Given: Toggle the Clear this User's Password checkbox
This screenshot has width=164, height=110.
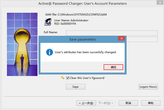Looking at the screenshot, I should point(68,78).
